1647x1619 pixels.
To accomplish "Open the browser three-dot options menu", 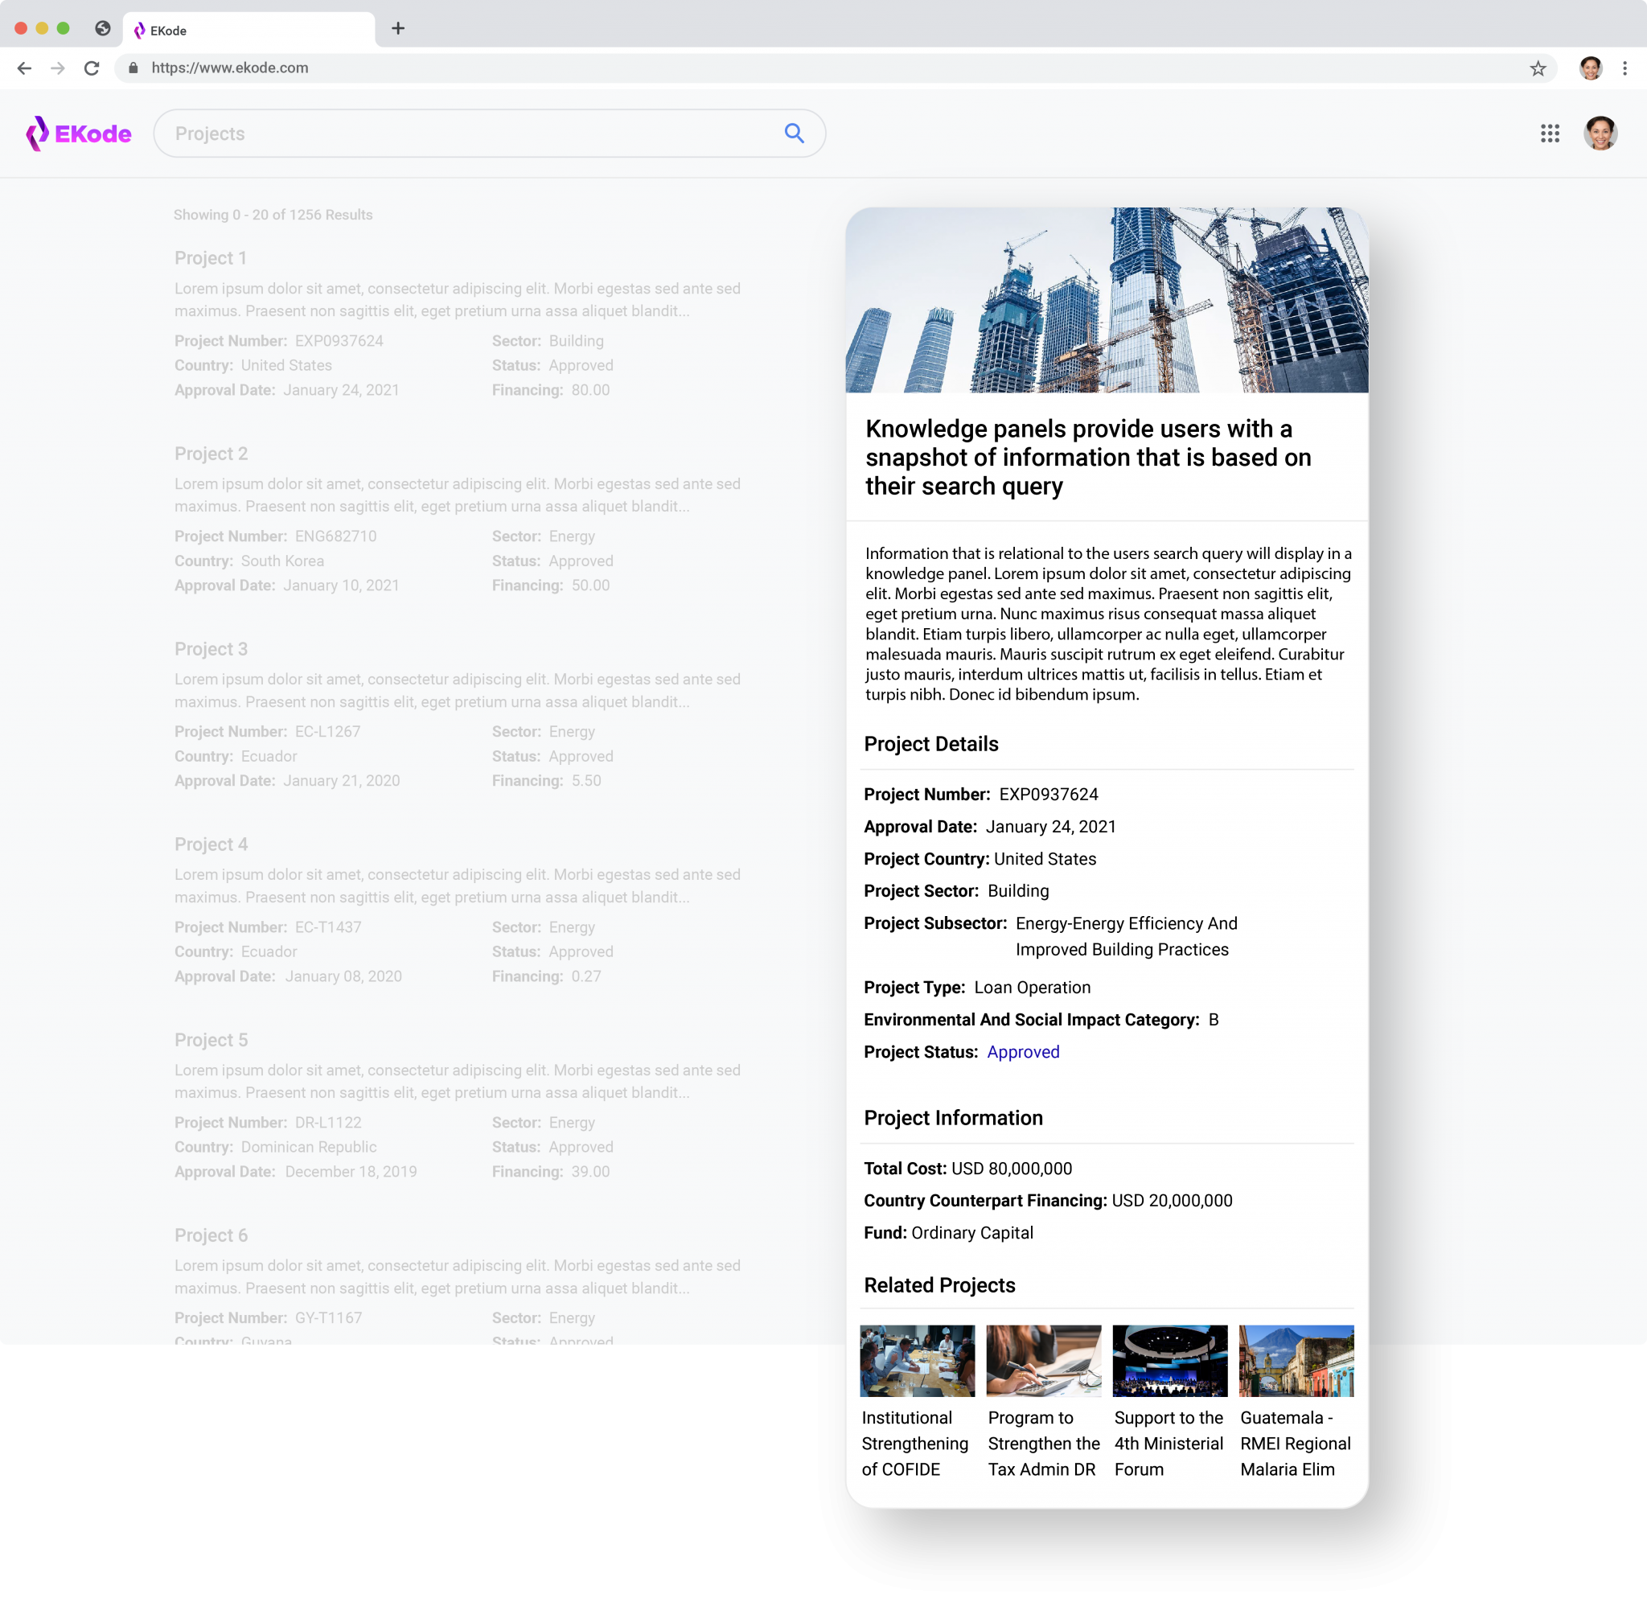I will point(1624,68).
